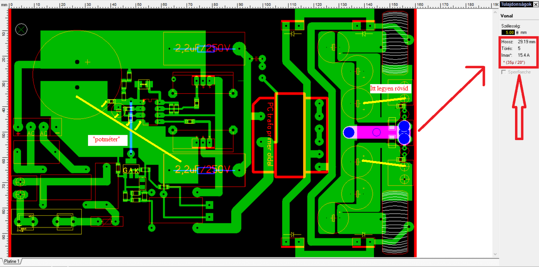Click the Törés value 5
The height and width of the screenshot is (267, 539).
tap(519, 49)
